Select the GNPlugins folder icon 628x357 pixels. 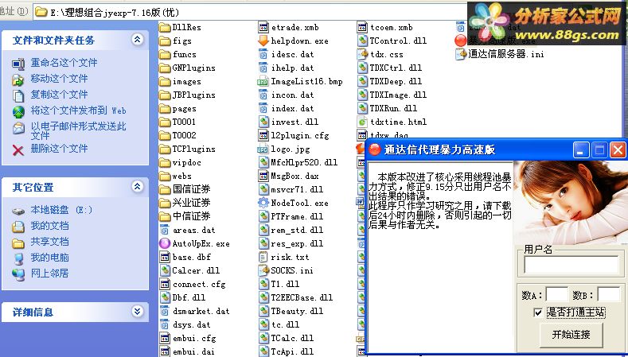click(165, 68)
